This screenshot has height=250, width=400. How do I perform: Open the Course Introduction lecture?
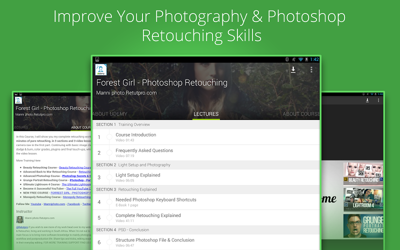pos(206,137)
